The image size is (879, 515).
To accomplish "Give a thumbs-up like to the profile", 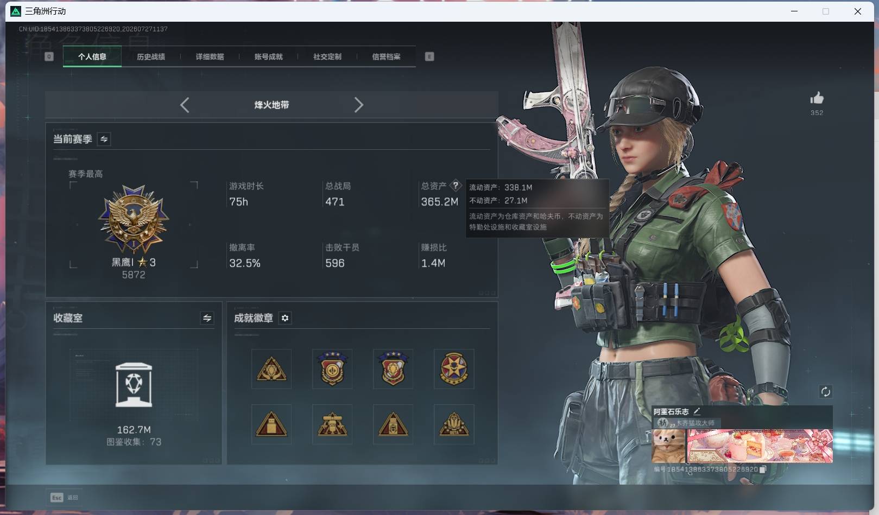I will [x=817, y=98].
